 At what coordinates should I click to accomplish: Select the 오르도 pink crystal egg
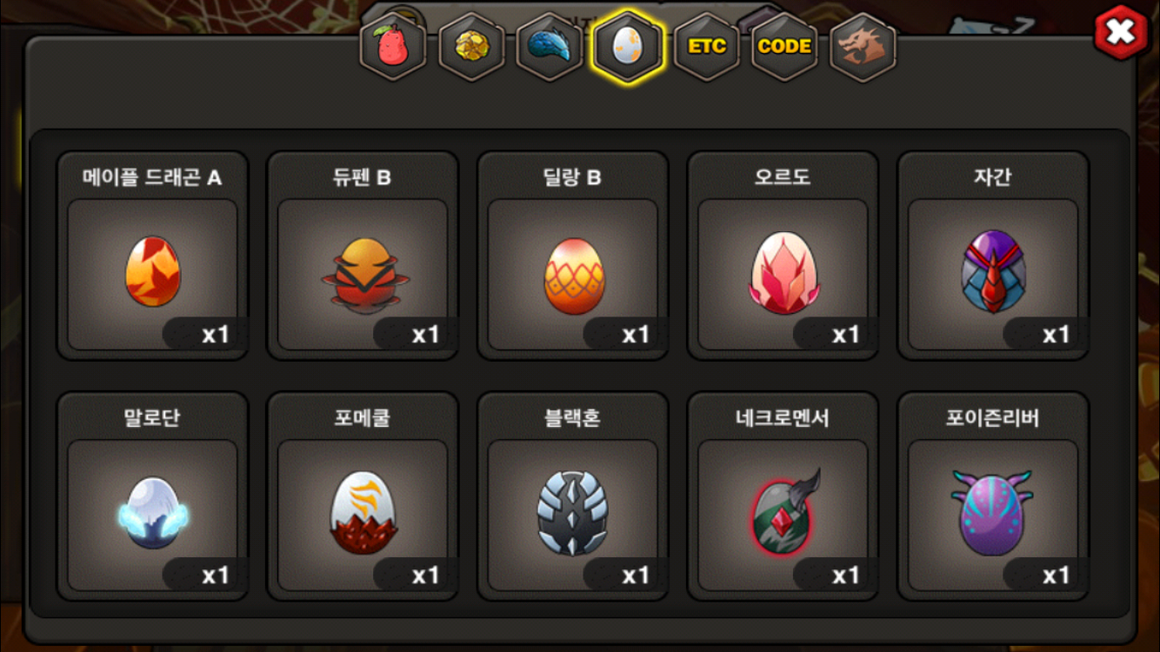783,256
